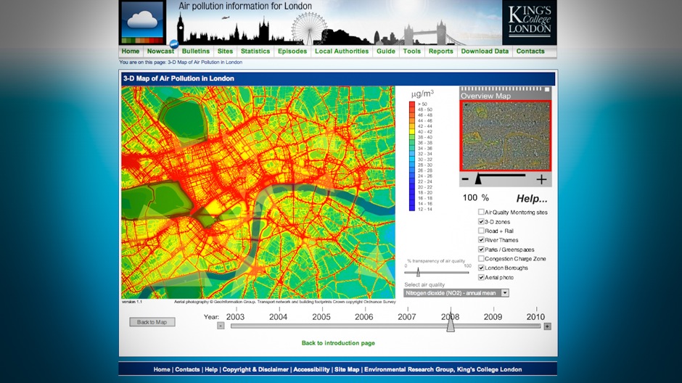Expand the Statistics navigation menu
682x383 pixels.
[x=255, y=52]
